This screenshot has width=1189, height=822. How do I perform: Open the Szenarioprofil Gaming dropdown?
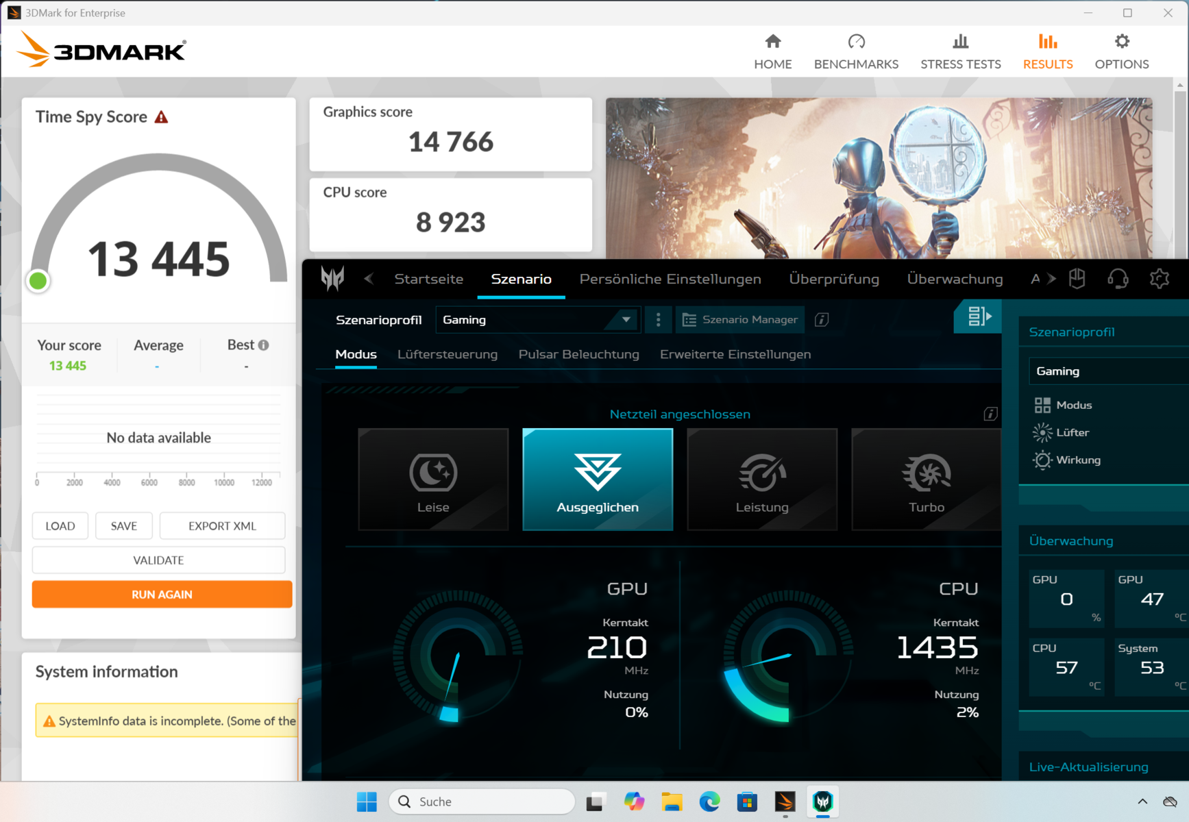(538, 320)
